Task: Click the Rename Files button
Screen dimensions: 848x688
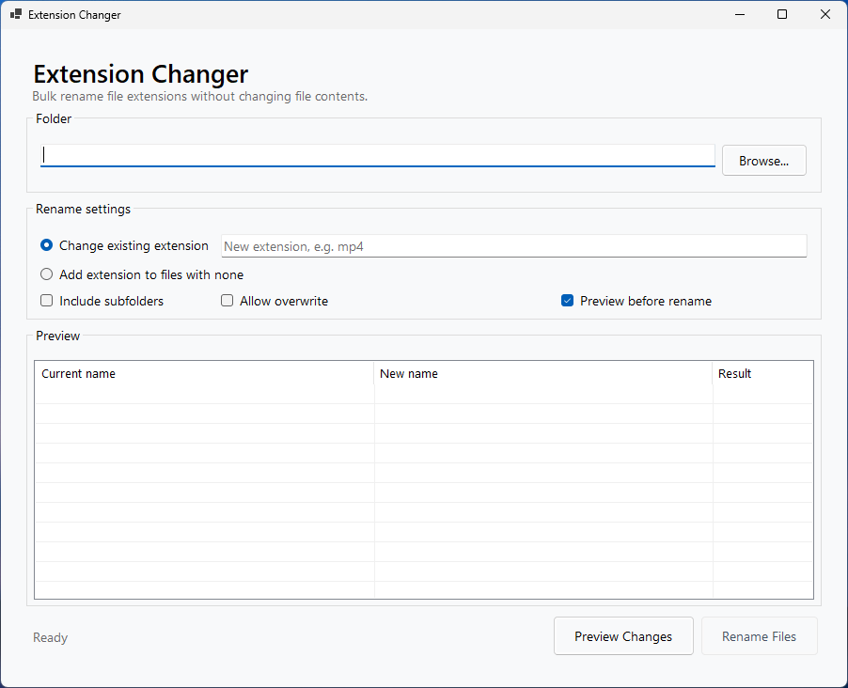Action: click(x=759, y=636)
